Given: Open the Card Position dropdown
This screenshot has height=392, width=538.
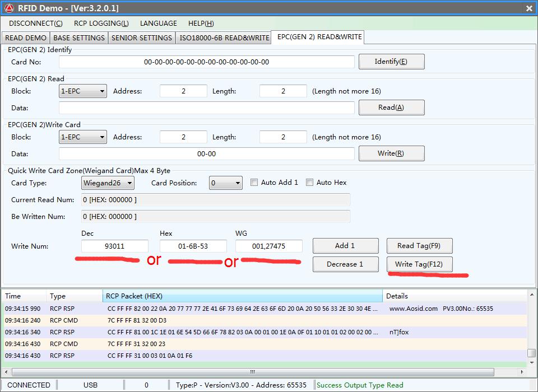Looking at the screenshot, I should (x=225, y=183).
